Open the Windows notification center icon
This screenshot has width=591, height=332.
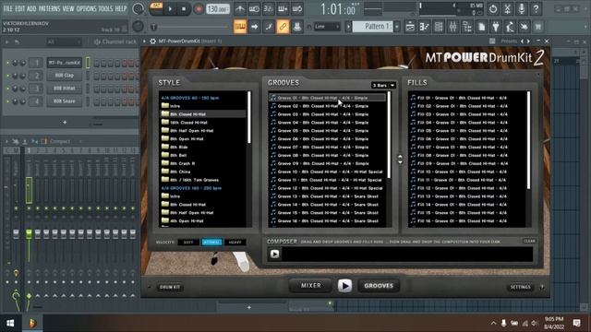(576, 323)
